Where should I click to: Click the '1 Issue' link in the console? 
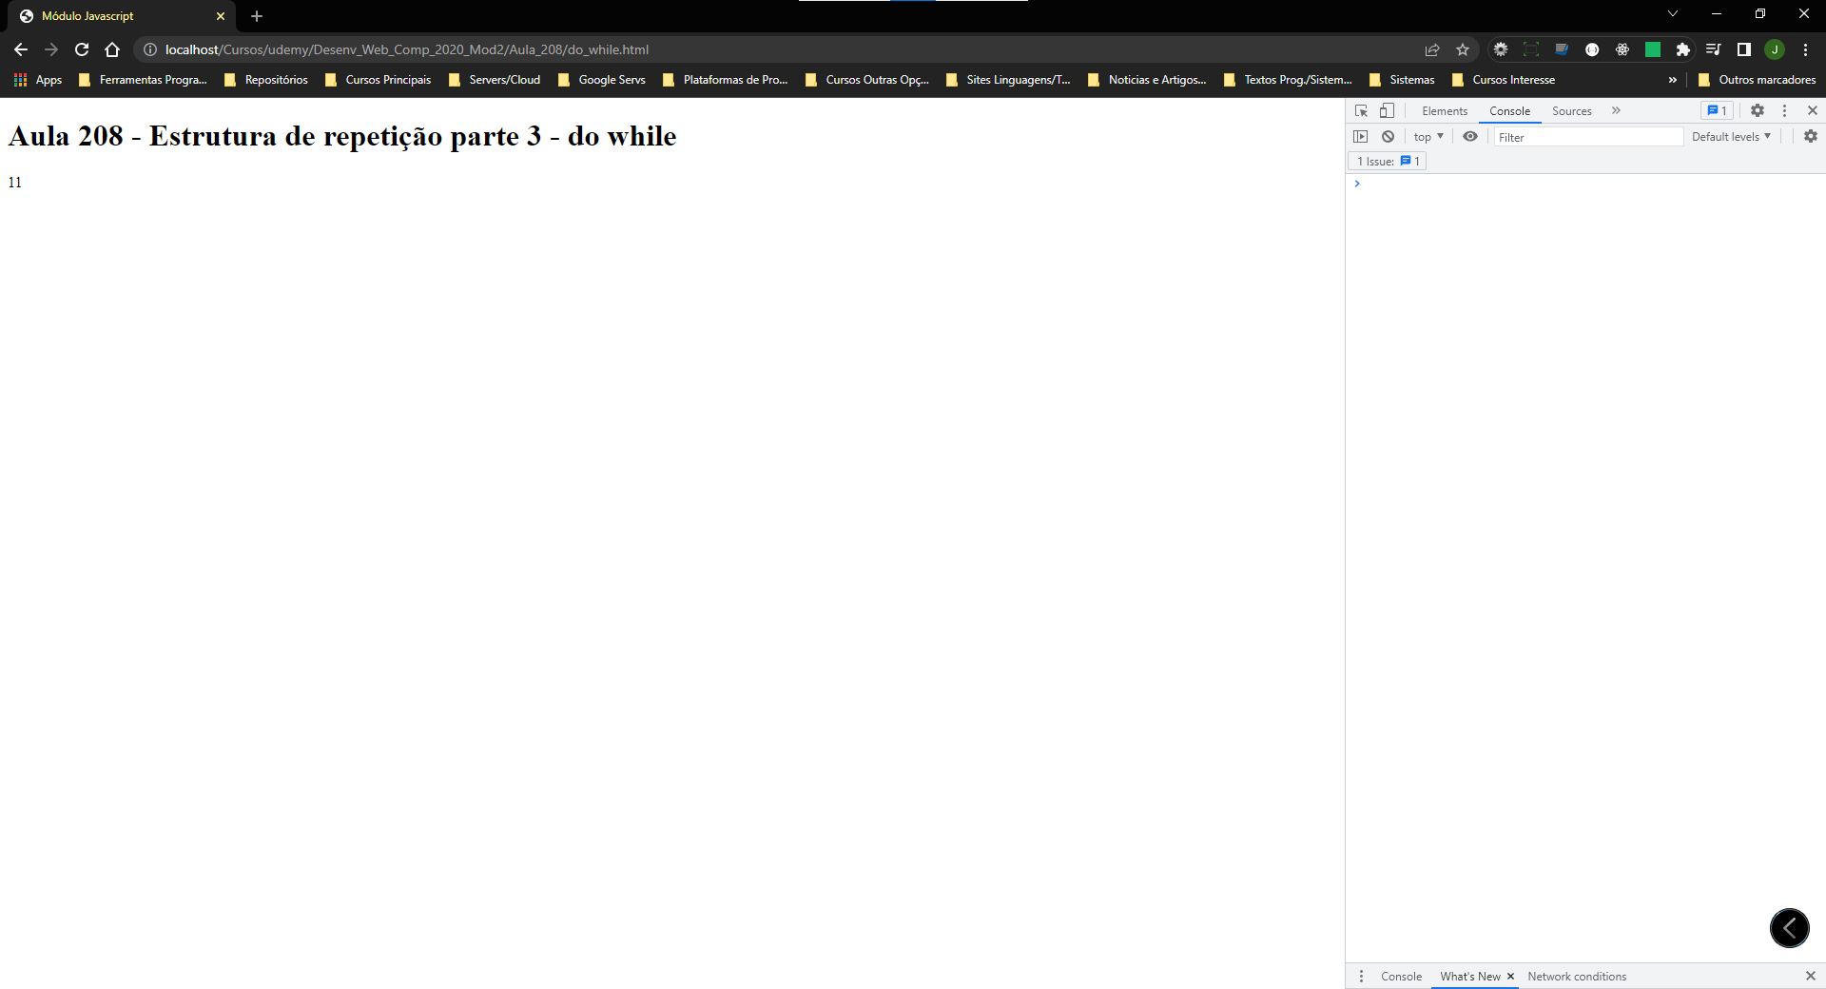click(1388, 162)
